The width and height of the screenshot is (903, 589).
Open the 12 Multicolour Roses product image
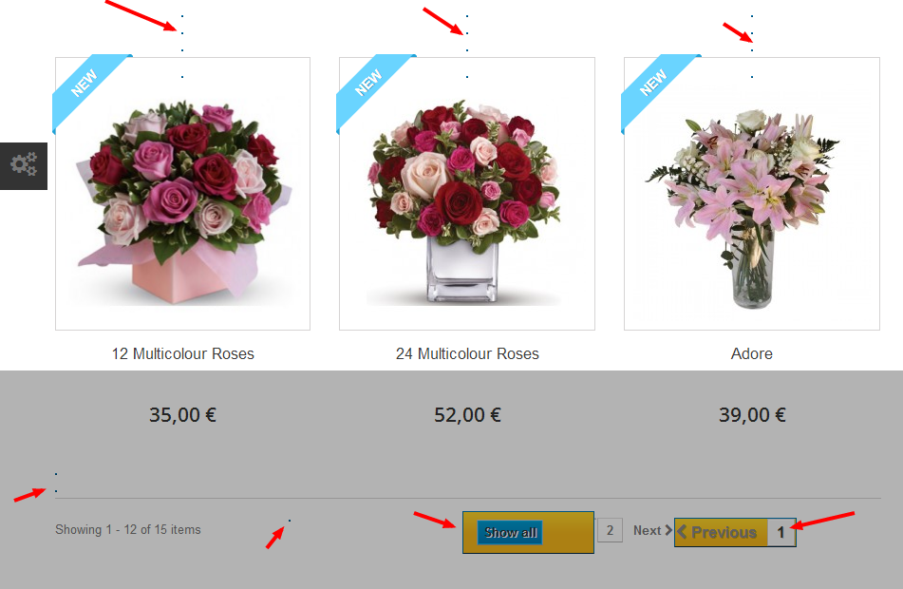pyautogui.click(x=182, y=194)
